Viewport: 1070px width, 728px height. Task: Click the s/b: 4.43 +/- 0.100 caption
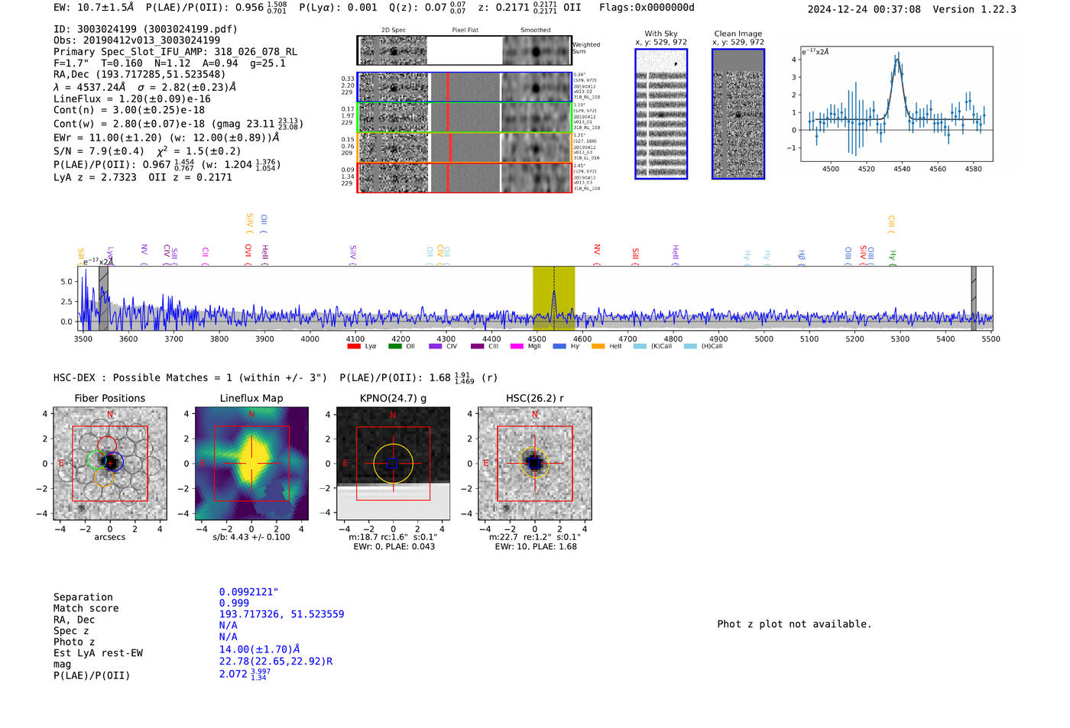click(251, 537)
